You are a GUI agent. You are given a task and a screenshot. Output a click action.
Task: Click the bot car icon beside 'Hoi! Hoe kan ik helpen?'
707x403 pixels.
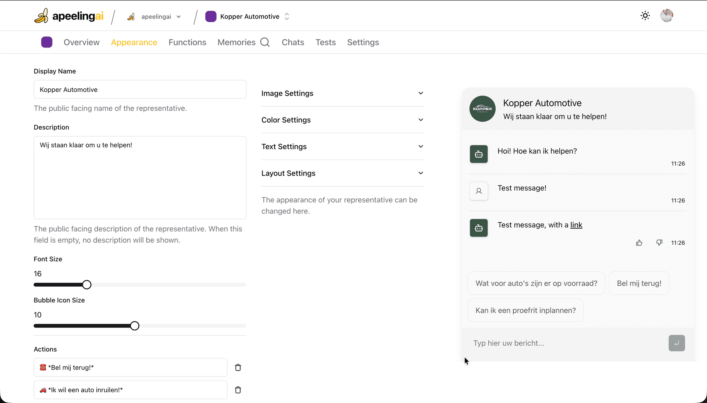478,154
